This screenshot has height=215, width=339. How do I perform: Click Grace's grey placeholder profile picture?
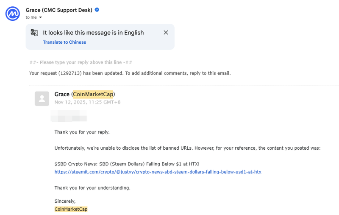point(42,98)
